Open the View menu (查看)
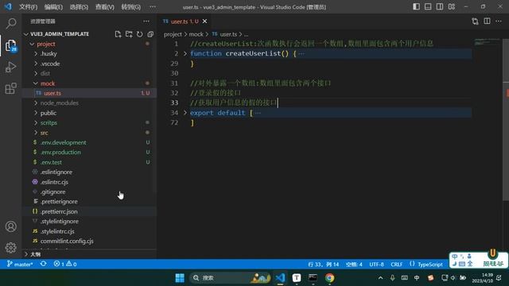Image resolution: width=509 pixels, height=286 pixels. click(104, 7)
